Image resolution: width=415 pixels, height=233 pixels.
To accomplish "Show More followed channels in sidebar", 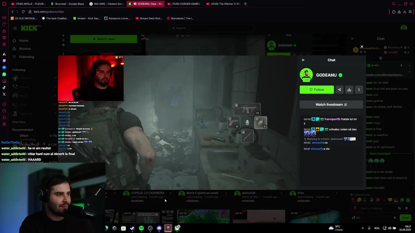I will pyautogui.click(x=19, y=122).
